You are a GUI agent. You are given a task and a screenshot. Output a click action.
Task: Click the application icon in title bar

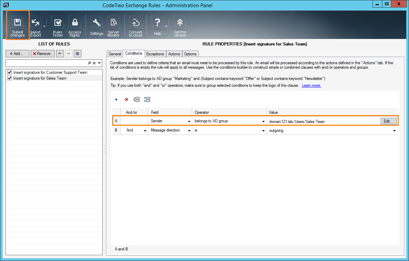(6, 5)
